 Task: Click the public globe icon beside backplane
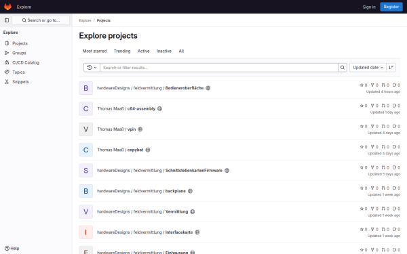click(190, 191)
